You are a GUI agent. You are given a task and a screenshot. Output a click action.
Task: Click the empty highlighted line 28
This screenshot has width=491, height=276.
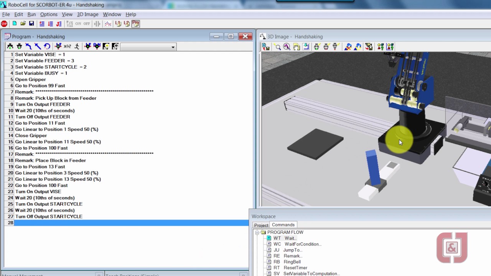coord(131,223)
